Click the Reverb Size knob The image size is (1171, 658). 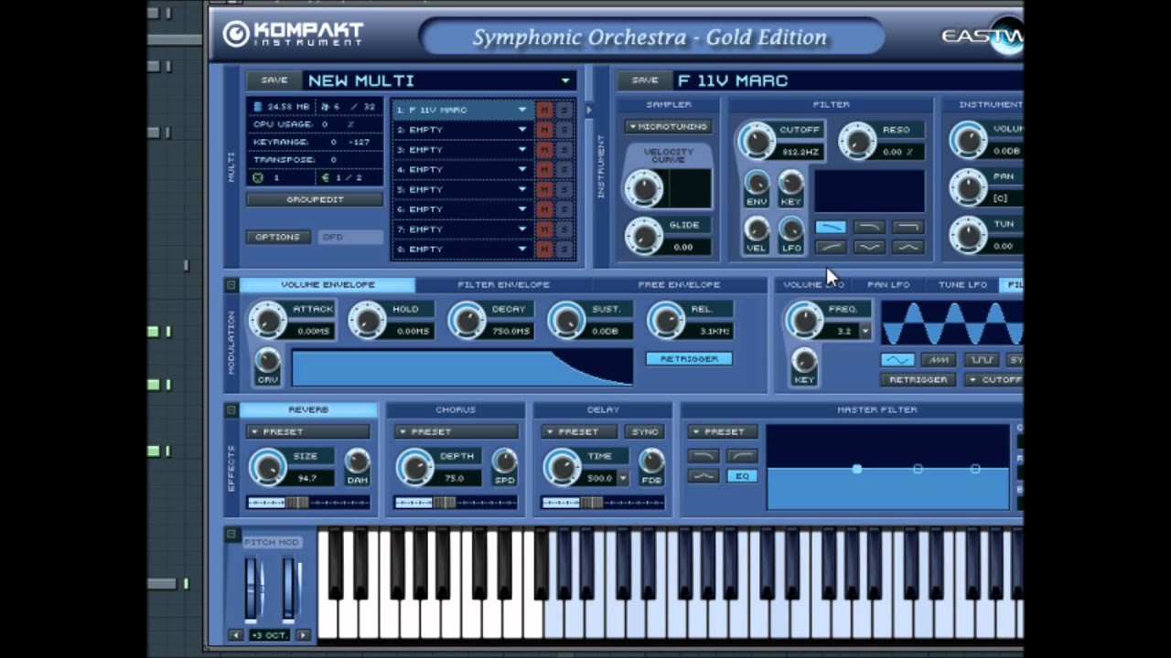(268, 467)
